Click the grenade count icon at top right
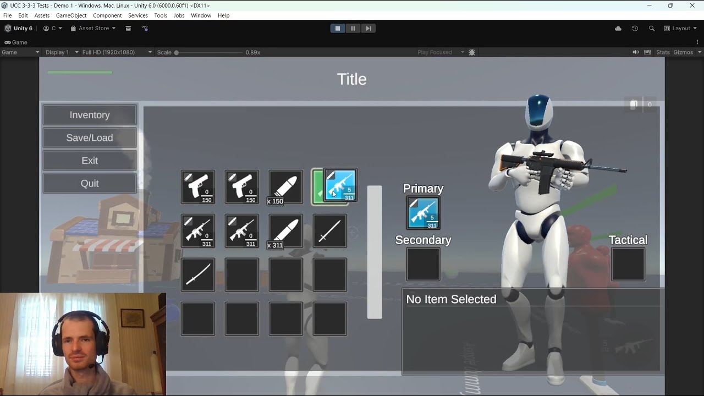Screen dimensions: 704x396 (634, 105)
